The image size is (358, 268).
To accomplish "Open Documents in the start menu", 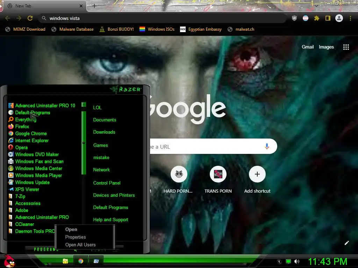I will coord(105,120).
